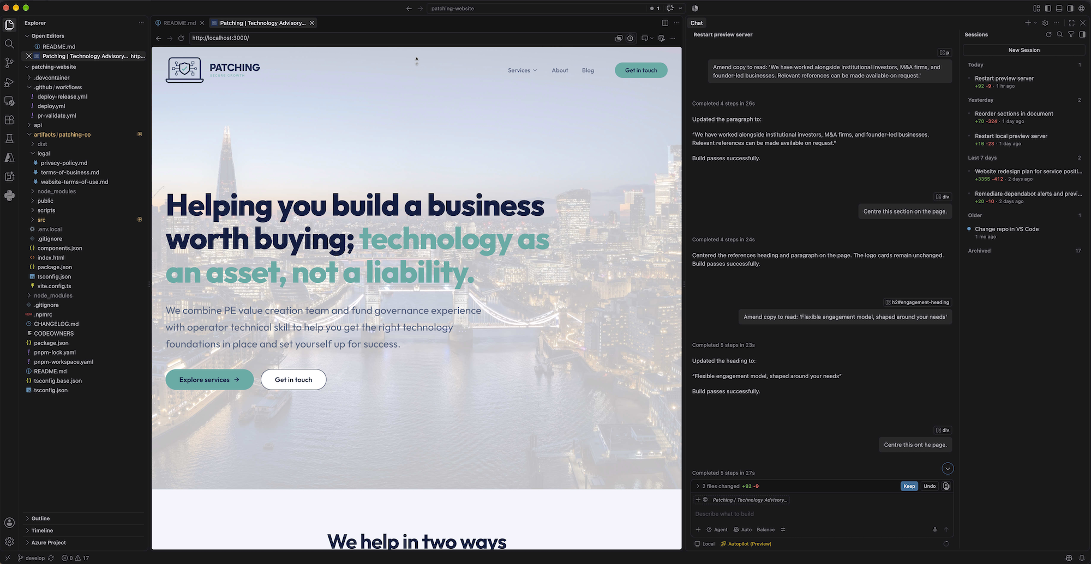Search the chat sessions
This screenshot has width=1091, height=564.
click(x=1060, y=34)
